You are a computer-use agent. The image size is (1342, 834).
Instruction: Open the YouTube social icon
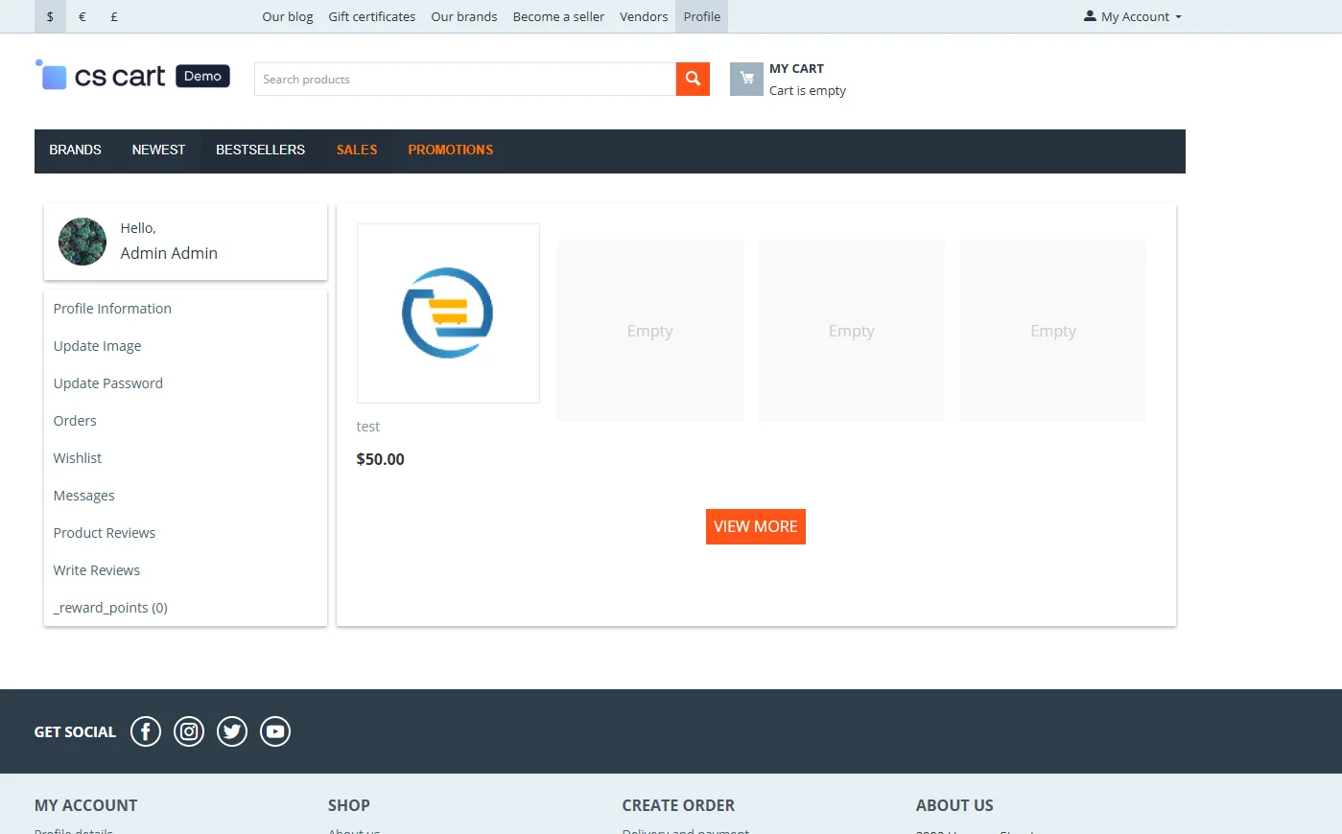coord(275,731)
